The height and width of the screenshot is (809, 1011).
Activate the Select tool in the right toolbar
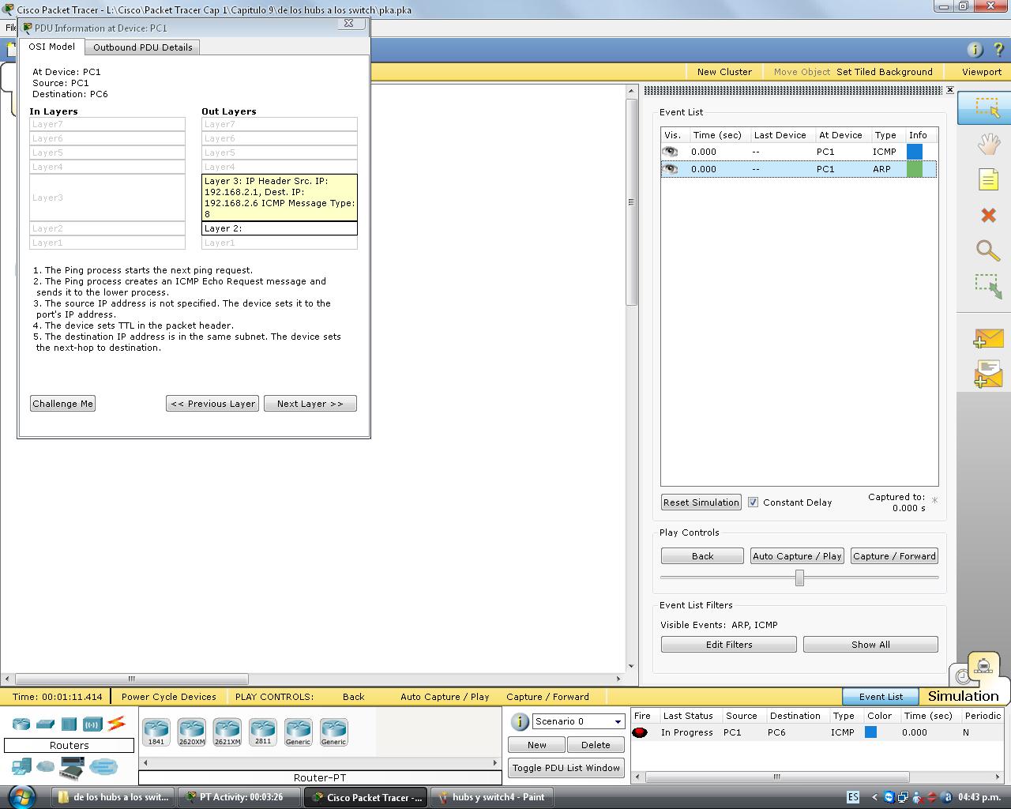tap(987, 108)
